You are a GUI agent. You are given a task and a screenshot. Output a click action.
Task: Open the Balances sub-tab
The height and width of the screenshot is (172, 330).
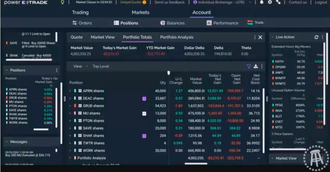pos(172,23)
